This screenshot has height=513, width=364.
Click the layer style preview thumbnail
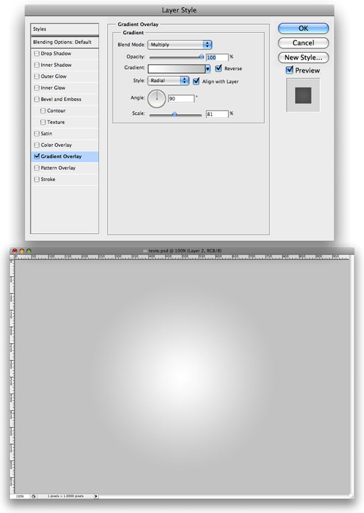click(303, 95)
